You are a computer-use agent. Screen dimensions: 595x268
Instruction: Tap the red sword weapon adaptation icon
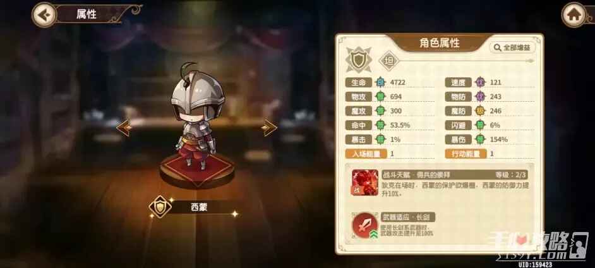[364, 225]
